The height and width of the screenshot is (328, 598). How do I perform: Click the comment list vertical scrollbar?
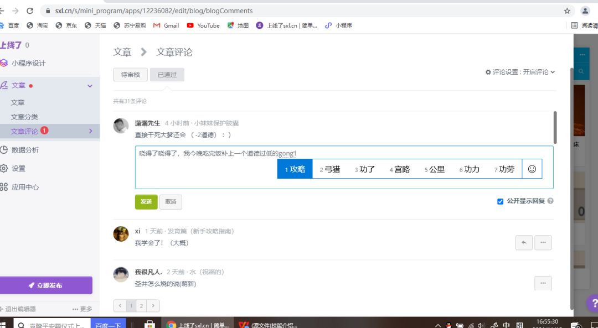tap(555, 127)
